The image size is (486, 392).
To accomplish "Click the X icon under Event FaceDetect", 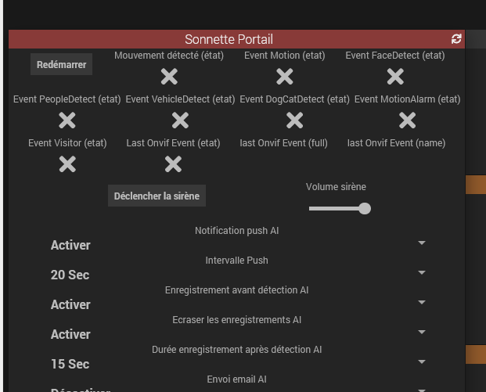I will click(395, 76).
